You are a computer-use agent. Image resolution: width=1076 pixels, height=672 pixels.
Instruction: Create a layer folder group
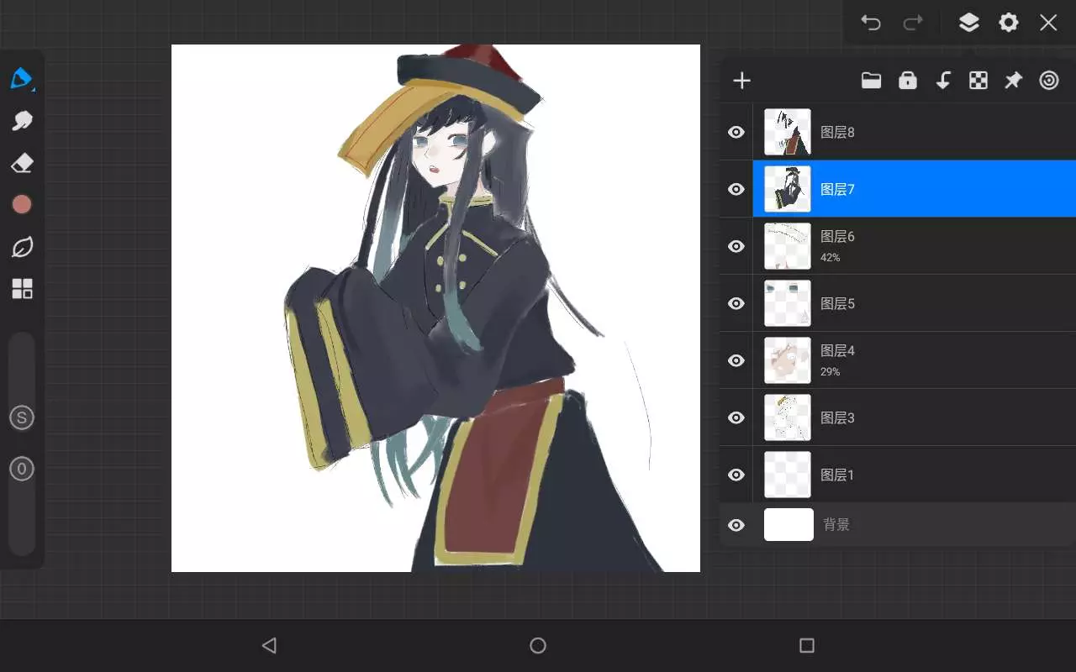click(x=871, y=81)
